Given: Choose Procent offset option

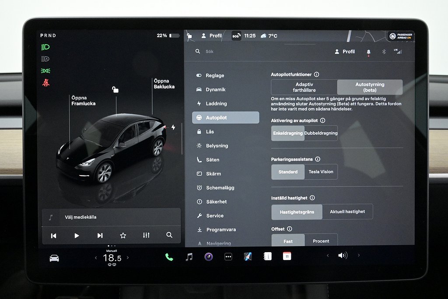Looking at the screenshot, I should tap(321, 241).
